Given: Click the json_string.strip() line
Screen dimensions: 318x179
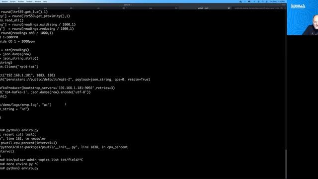Looking at the screenshot, I should coord(19,59).
